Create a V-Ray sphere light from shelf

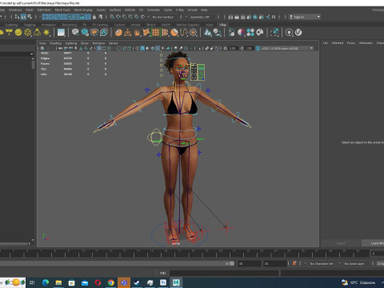click(x=18, y=33)
